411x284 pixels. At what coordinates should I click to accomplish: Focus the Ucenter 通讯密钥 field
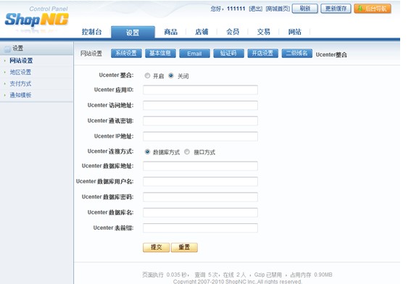click(x=200, y=121)
